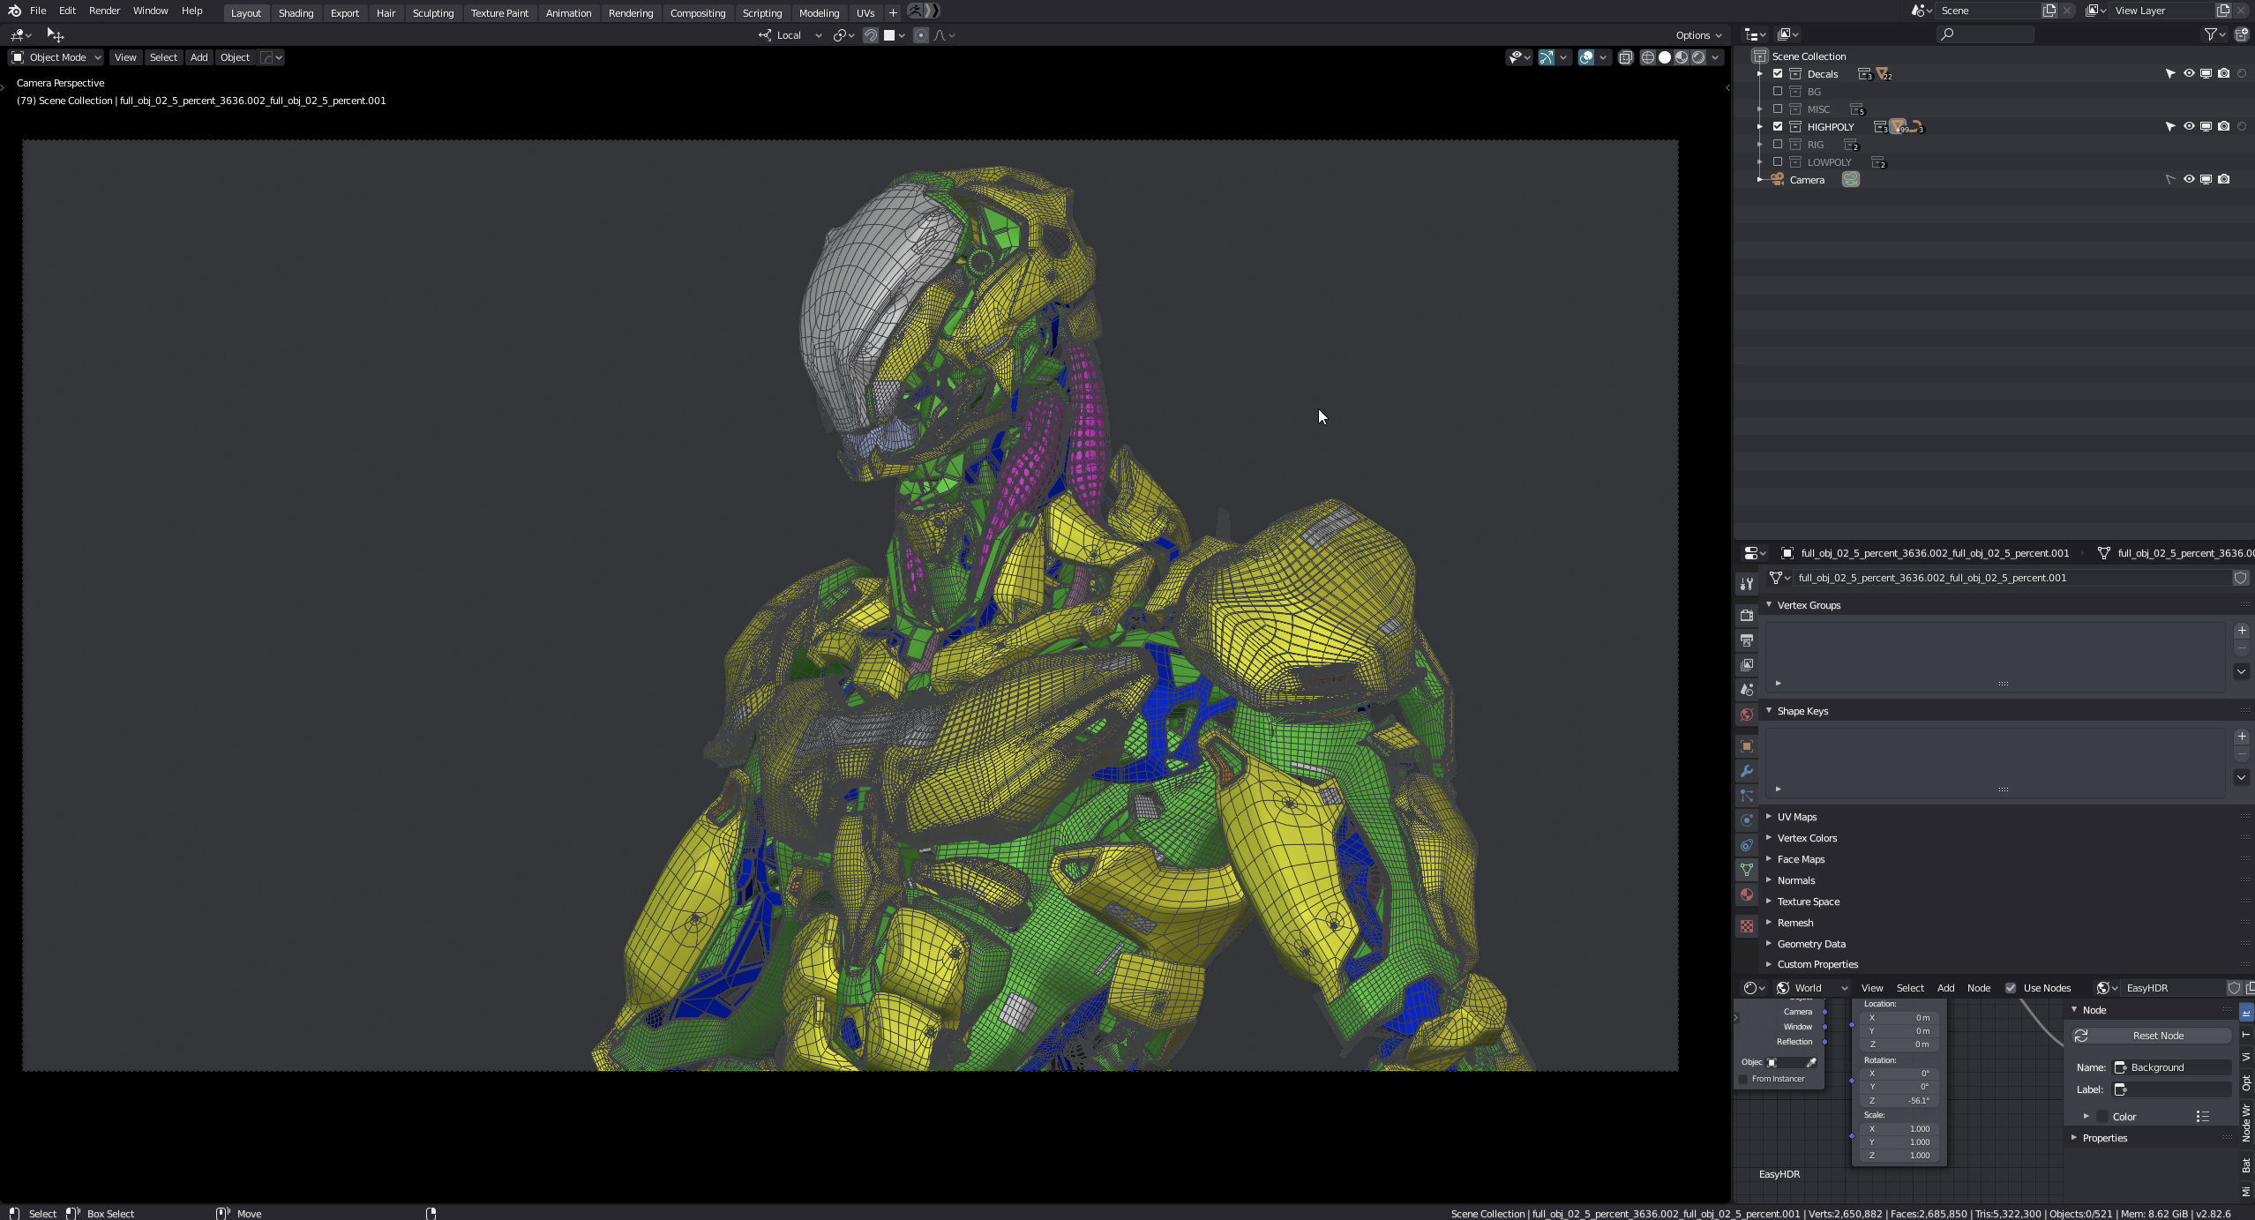Image resolution: width=2255 pixels, height=1220 pixels.
Task: Click the Physics Properties icon
Action: coord(1747,819)
